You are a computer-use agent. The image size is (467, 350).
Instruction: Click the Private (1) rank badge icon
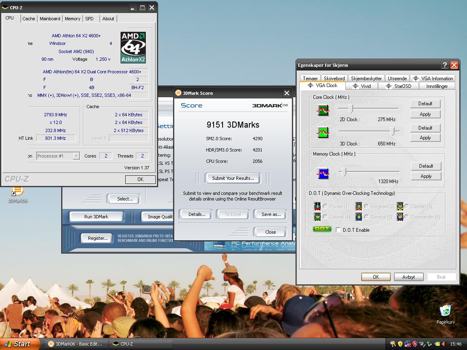(317, 206)
